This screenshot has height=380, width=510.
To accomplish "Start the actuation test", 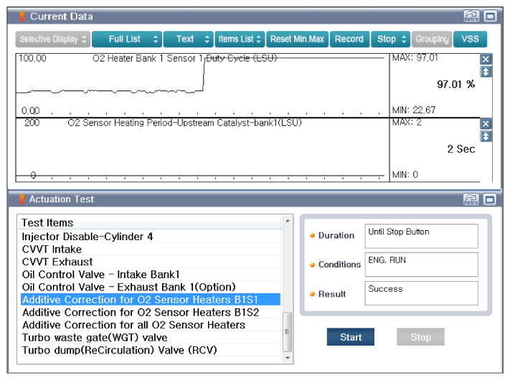I will tap(351, 337).
